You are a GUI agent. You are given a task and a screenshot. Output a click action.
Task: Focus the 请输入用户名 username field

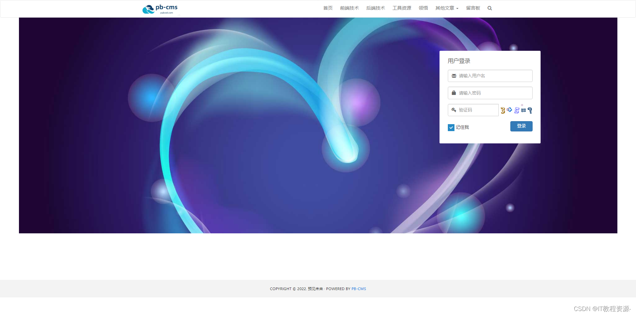coord(490,76)
